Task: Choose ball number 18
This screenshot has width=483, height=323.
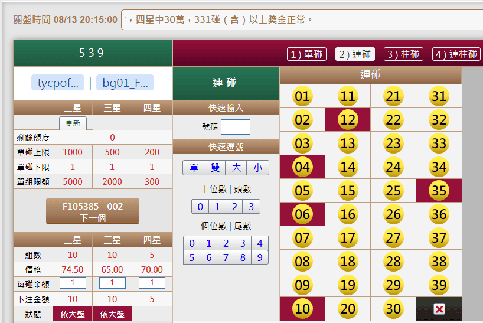Action: click(348, 262)
